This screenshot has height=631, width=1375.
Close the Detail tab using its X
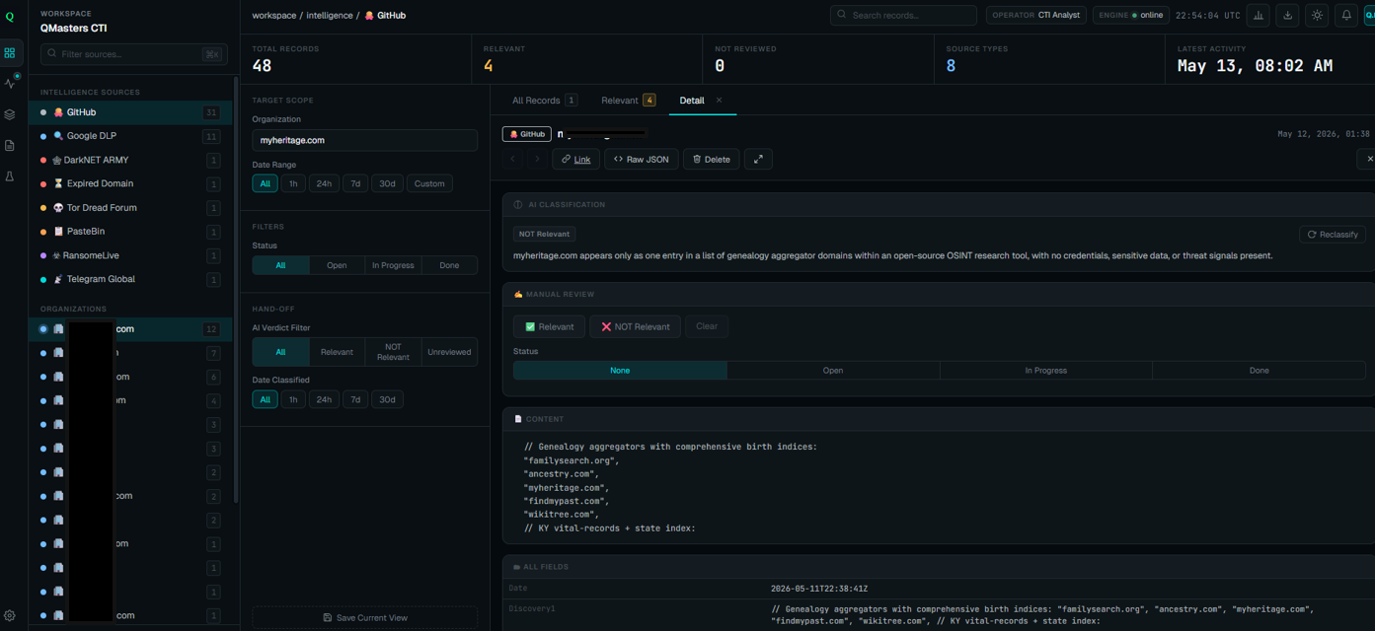tap(719, 101)
